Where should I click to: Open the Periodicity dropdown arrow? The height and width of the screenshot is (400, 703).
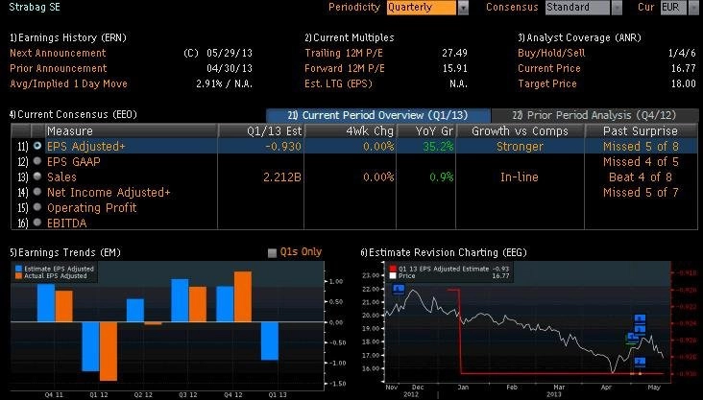point(463,8)
